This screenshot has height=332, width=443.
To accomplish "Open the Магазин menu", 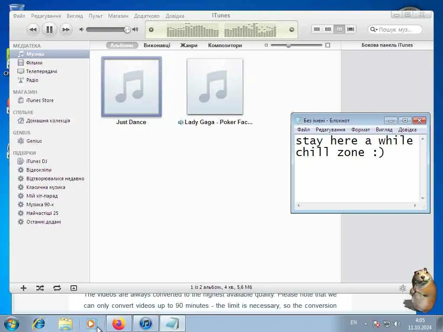I will (118, 16).
